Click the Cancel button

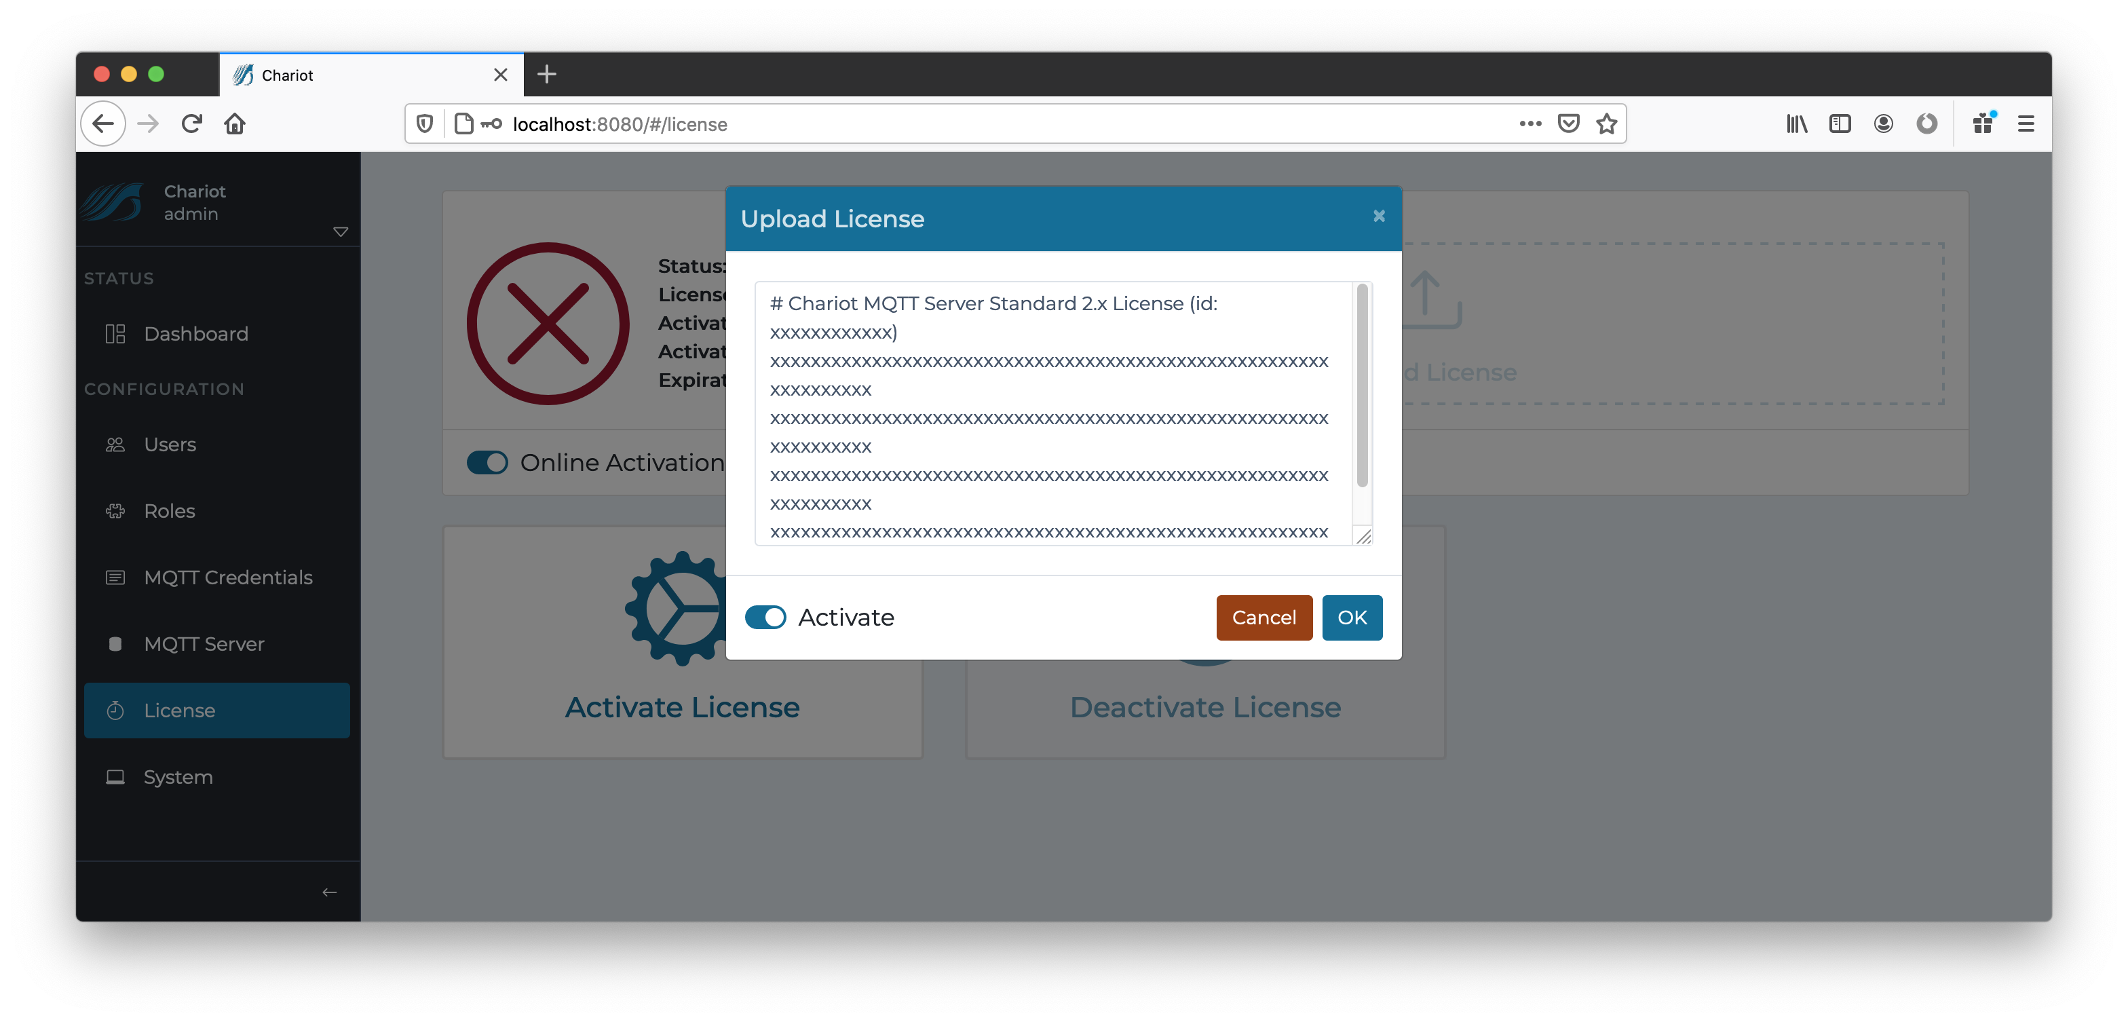[1263, 617]
